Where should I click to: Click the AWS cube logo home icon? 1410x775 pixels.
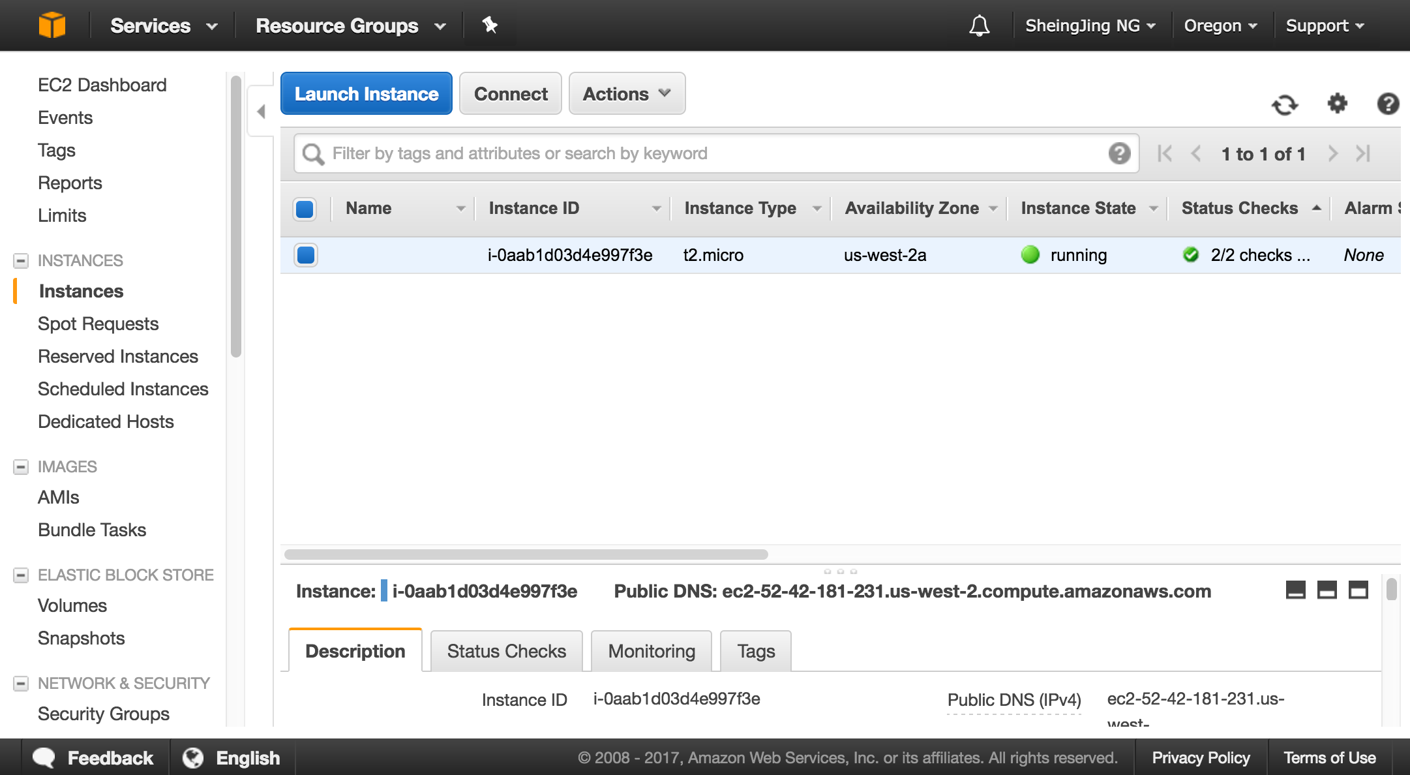(52, 25)
